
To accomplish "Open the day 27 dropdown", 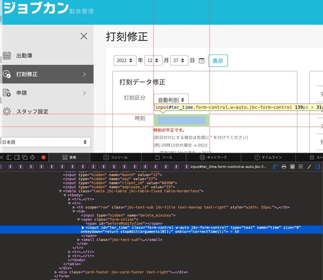I will point(179,61).
